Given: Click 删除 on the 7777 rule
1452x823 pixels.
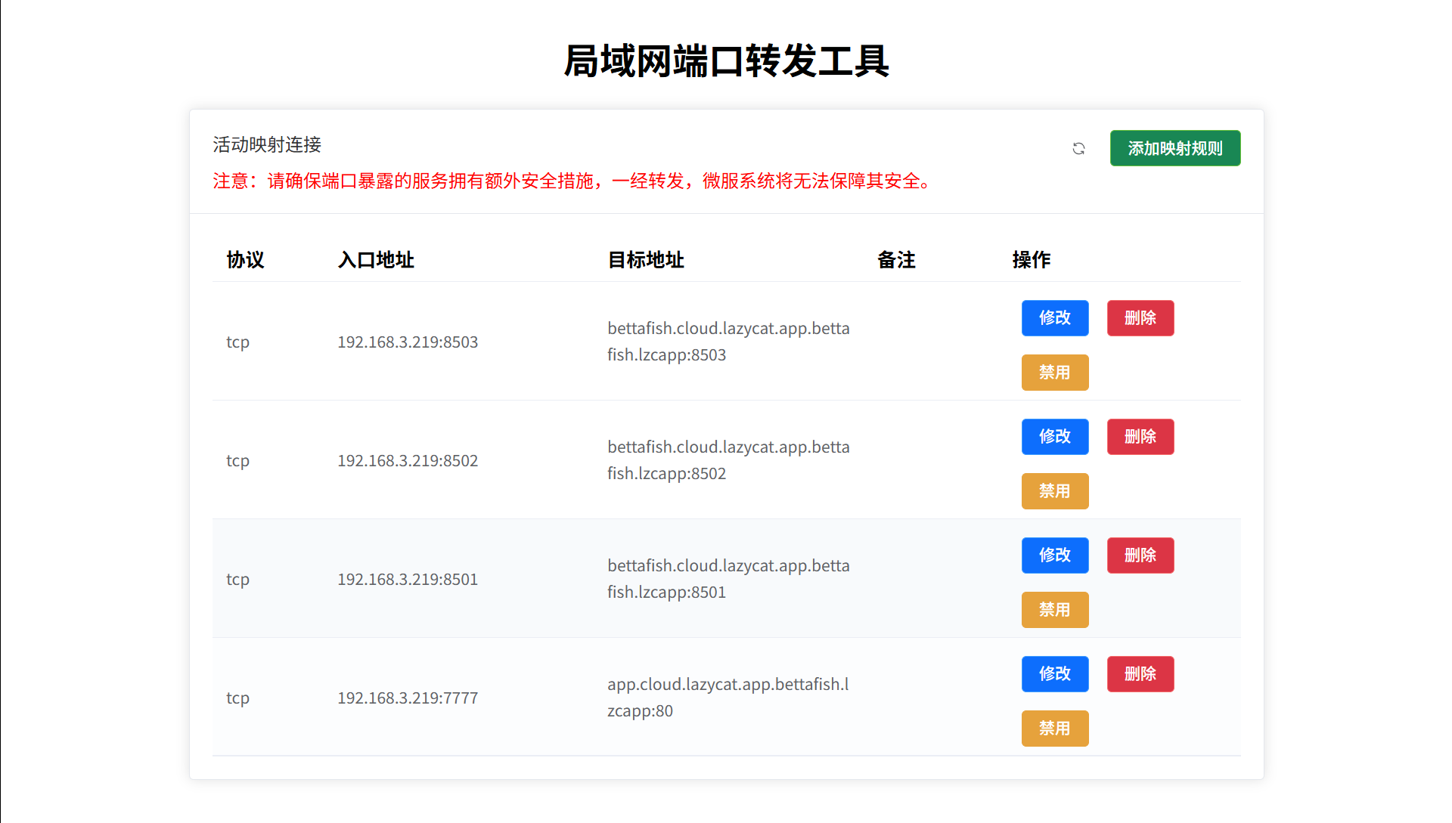Looking at the screenshot, I should (x=1140, y=674).
